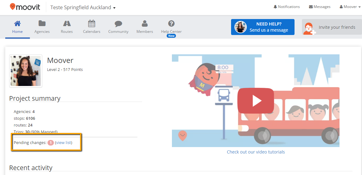
Task: Select the Home tab
Action: tap(18, 27)
